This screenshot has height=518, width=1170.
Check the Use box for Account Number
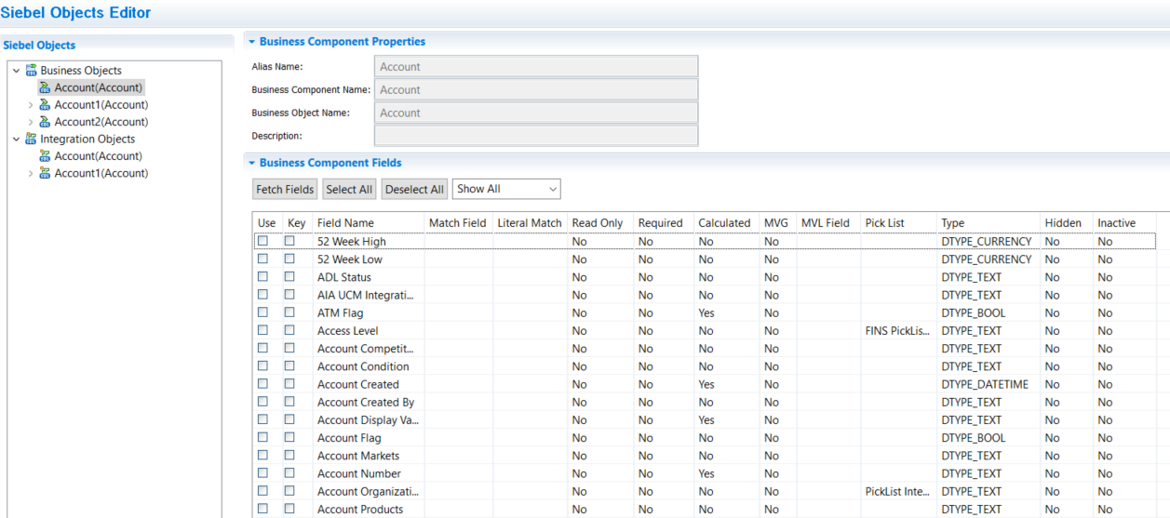[262, 472]
